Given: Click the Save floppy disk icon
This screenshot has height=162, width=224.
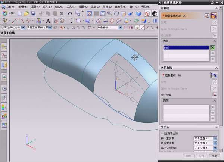Looking at the screenshot, I should [33, 13].
